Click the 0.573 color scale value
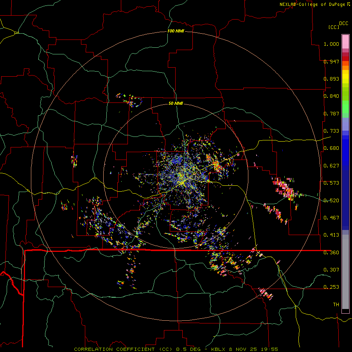 point(331,183)
